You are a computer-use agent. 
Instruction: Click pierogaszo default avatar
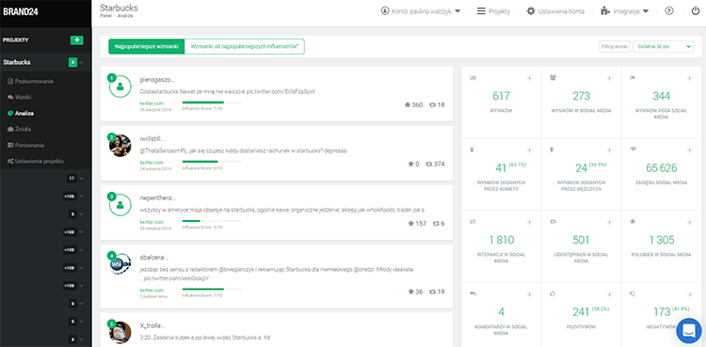pyautogui.click(x=120, y=86)
